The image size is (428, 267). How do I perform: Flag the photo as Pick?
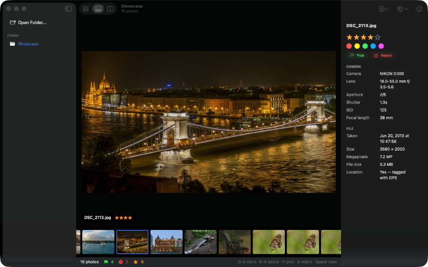tap(357, 56)
